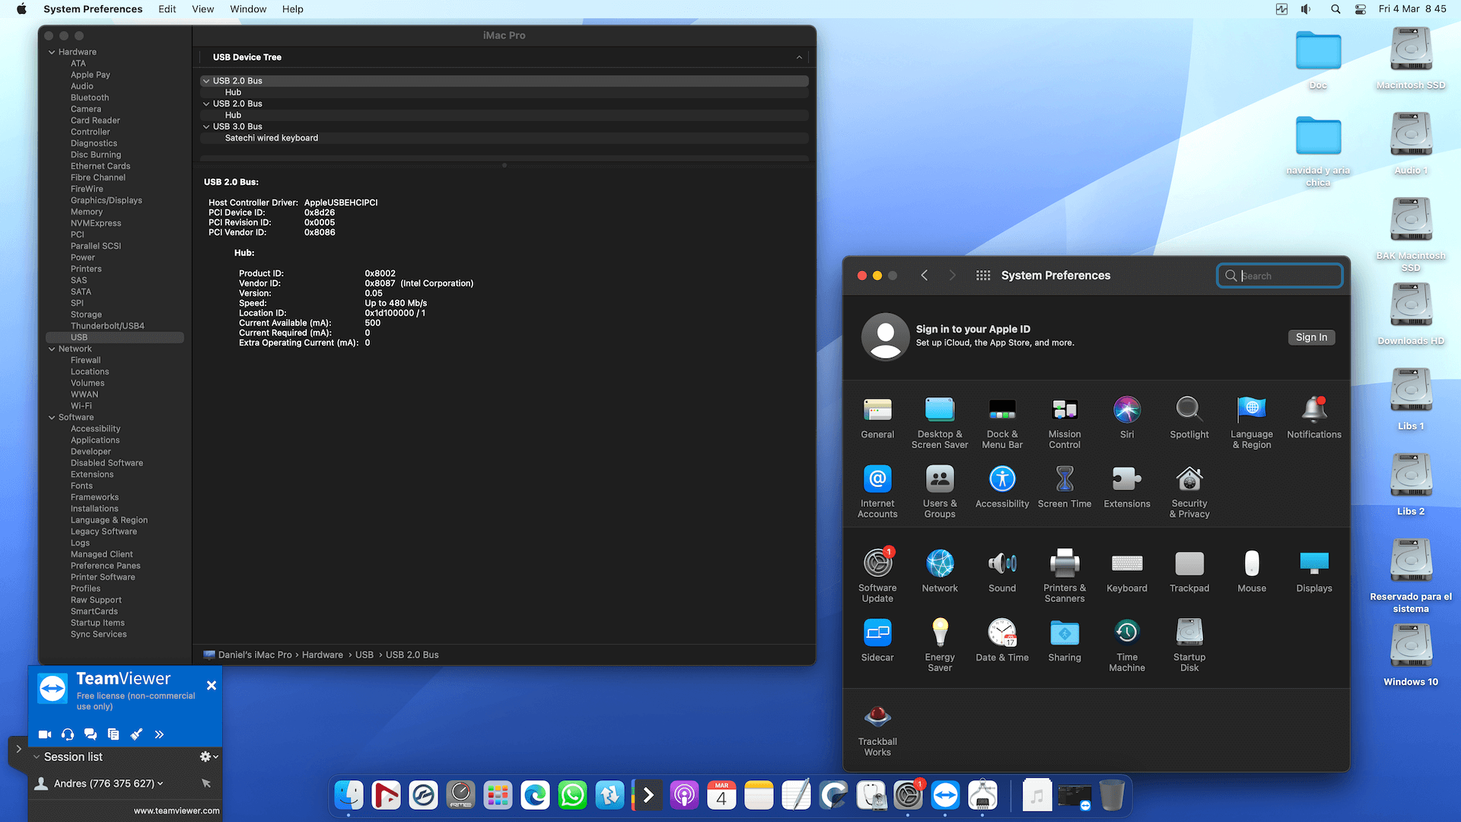The width and height of the screenshot is (1461, 822).
Task: Open Users & Groups preferences
Action: [940, 492]
